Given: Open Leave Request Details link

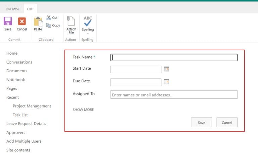Looking at the screenshot, I should tap(26, 124).
